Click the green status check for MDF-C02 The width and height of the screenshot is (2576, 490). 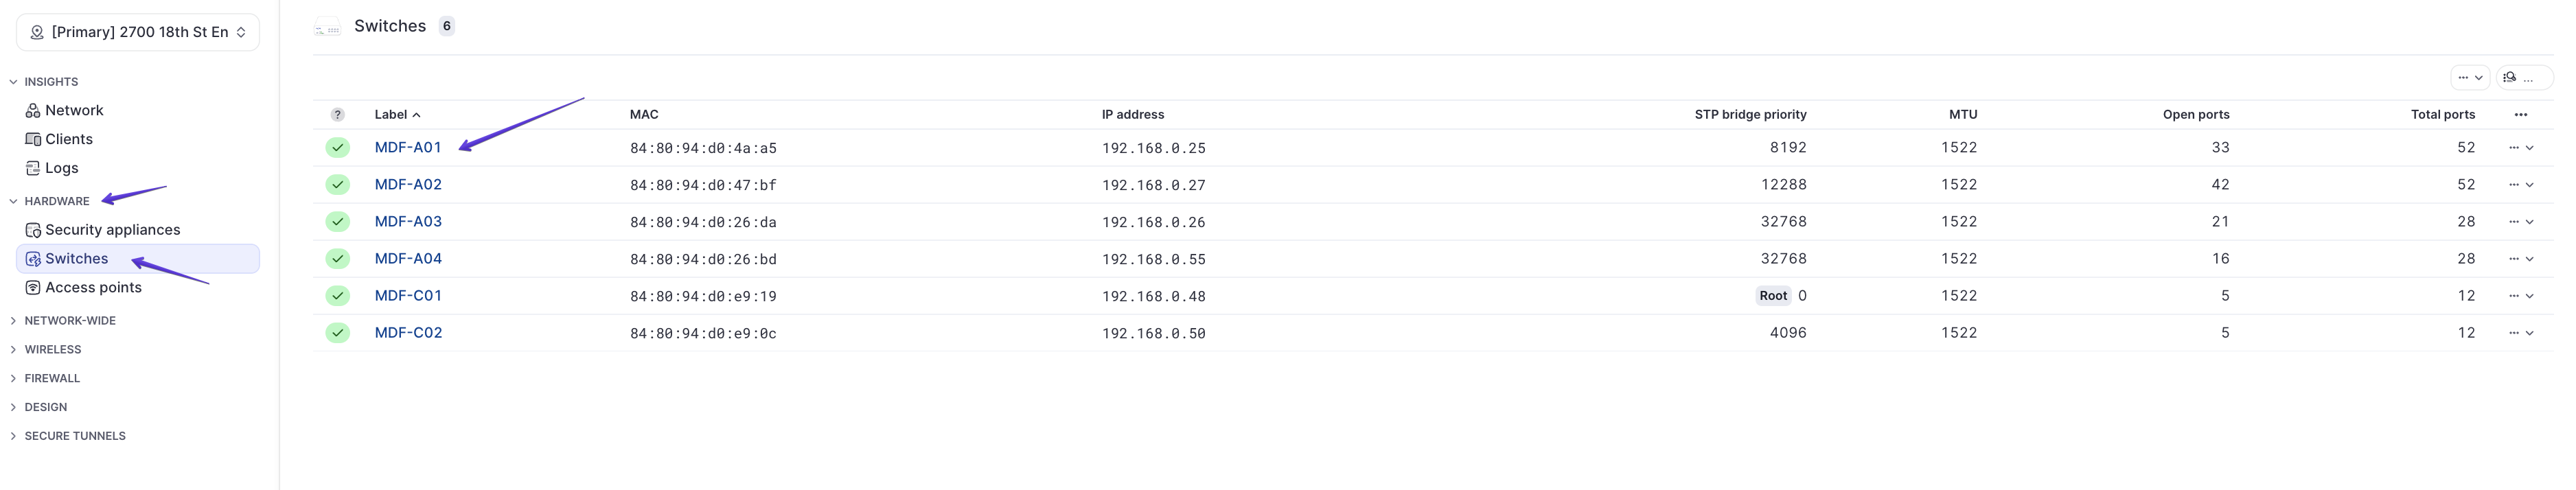337,333
